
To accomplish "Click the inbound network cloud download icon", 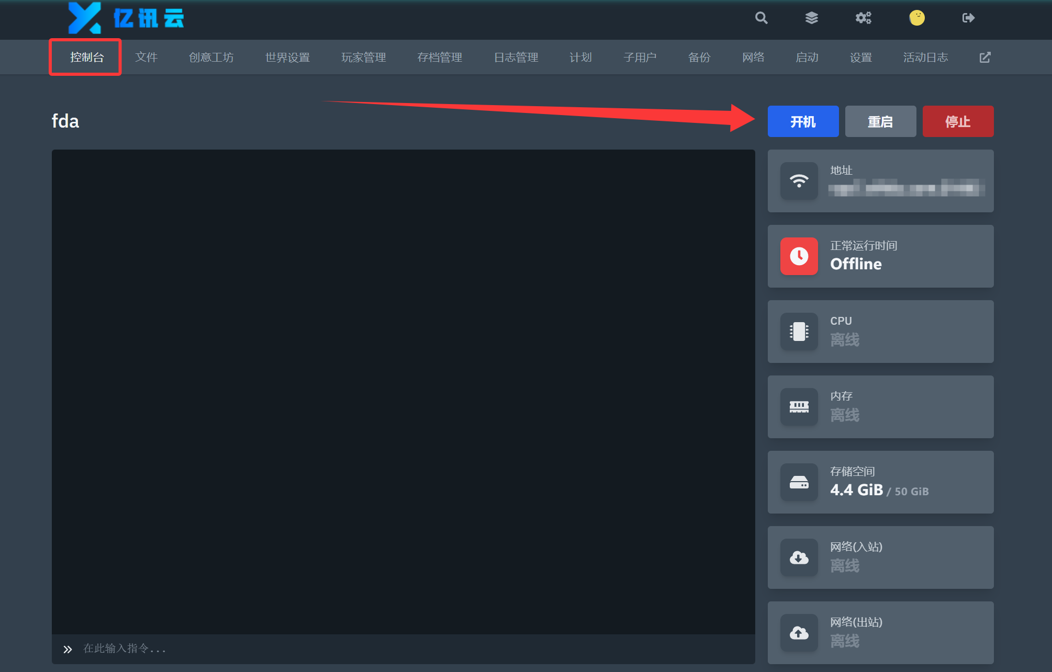I will [x=799, y=557].
